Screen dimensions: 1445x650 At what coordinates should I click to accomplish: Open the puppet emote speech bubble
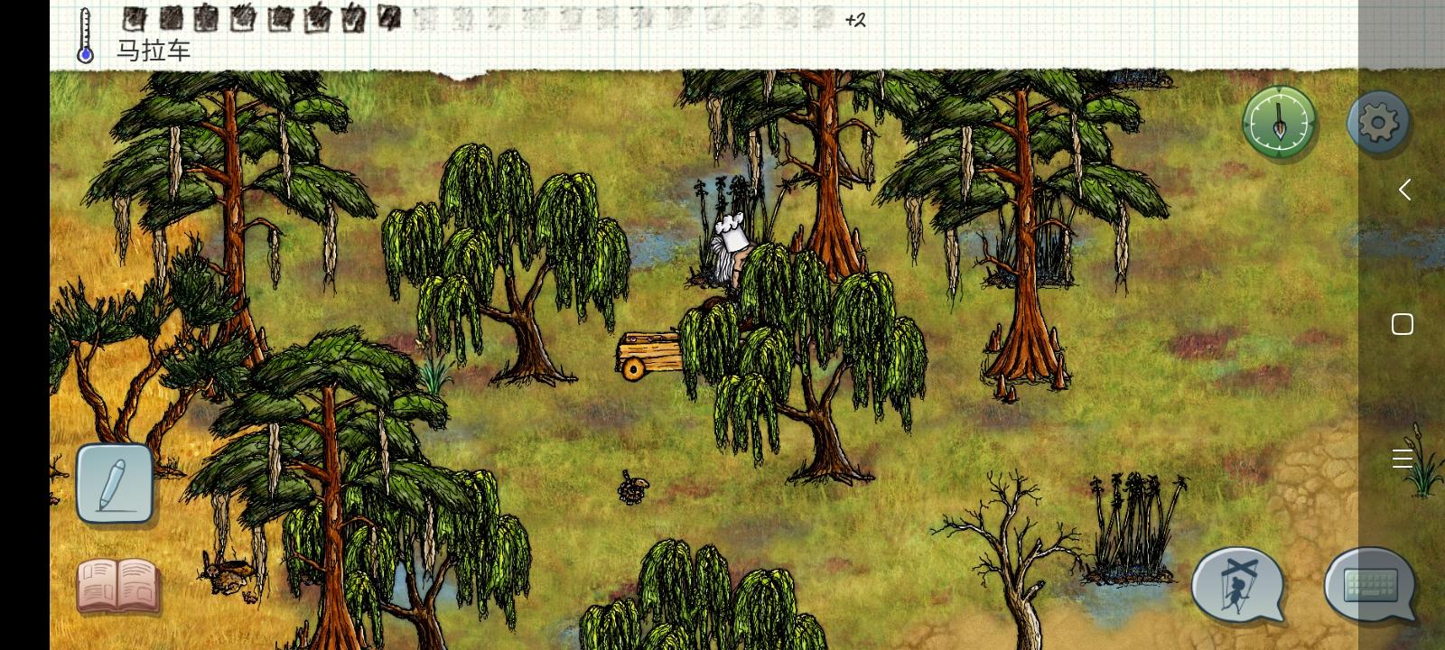(1237, 584)
